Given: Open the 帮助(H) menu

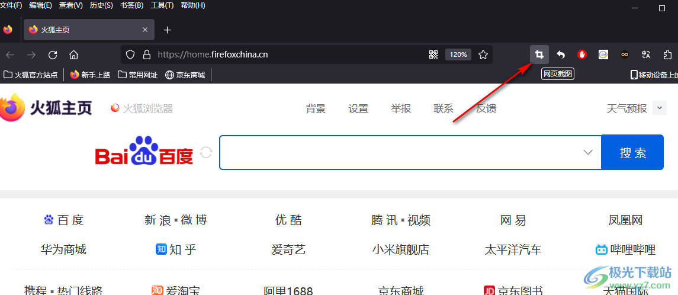Looking at the screenshot, I should (193, 5).
